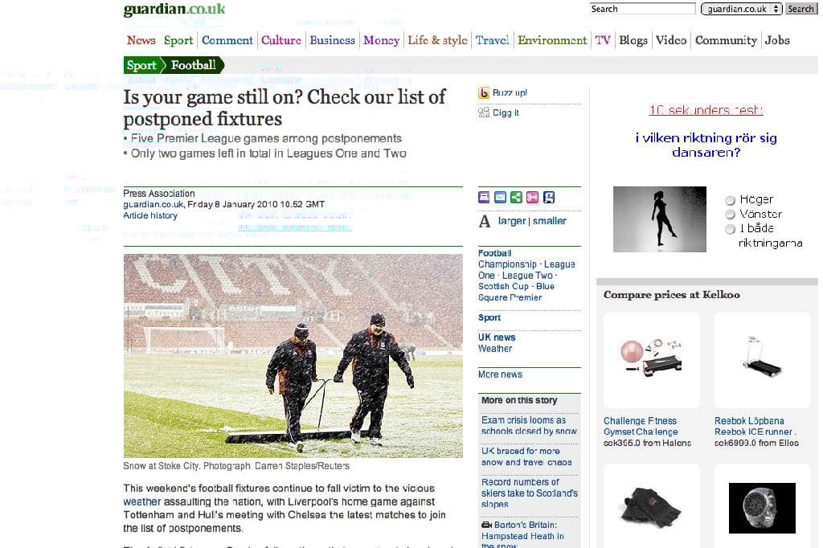Click the Digg it icon

483,112
